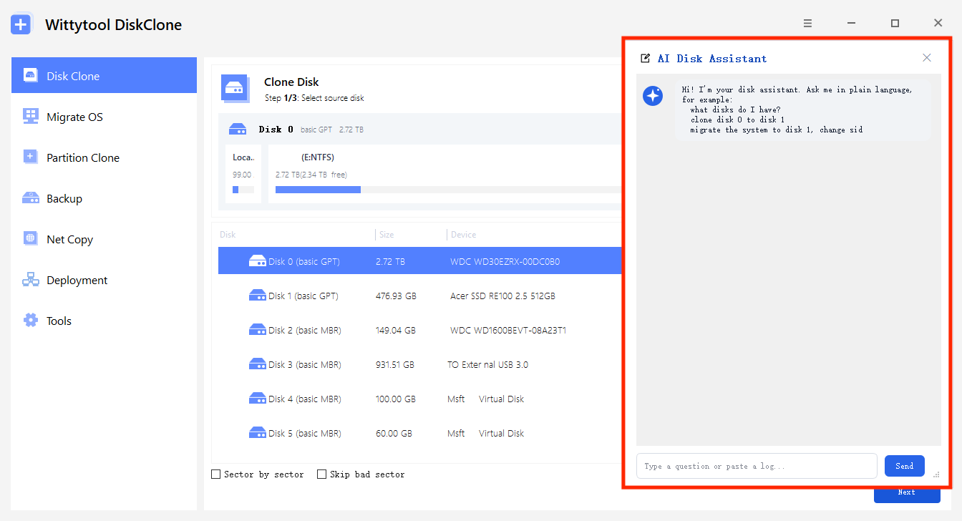Select Disk 3 (basic MBR) row
The height and width of the screenshot is (521, 962).
[420, 364]
